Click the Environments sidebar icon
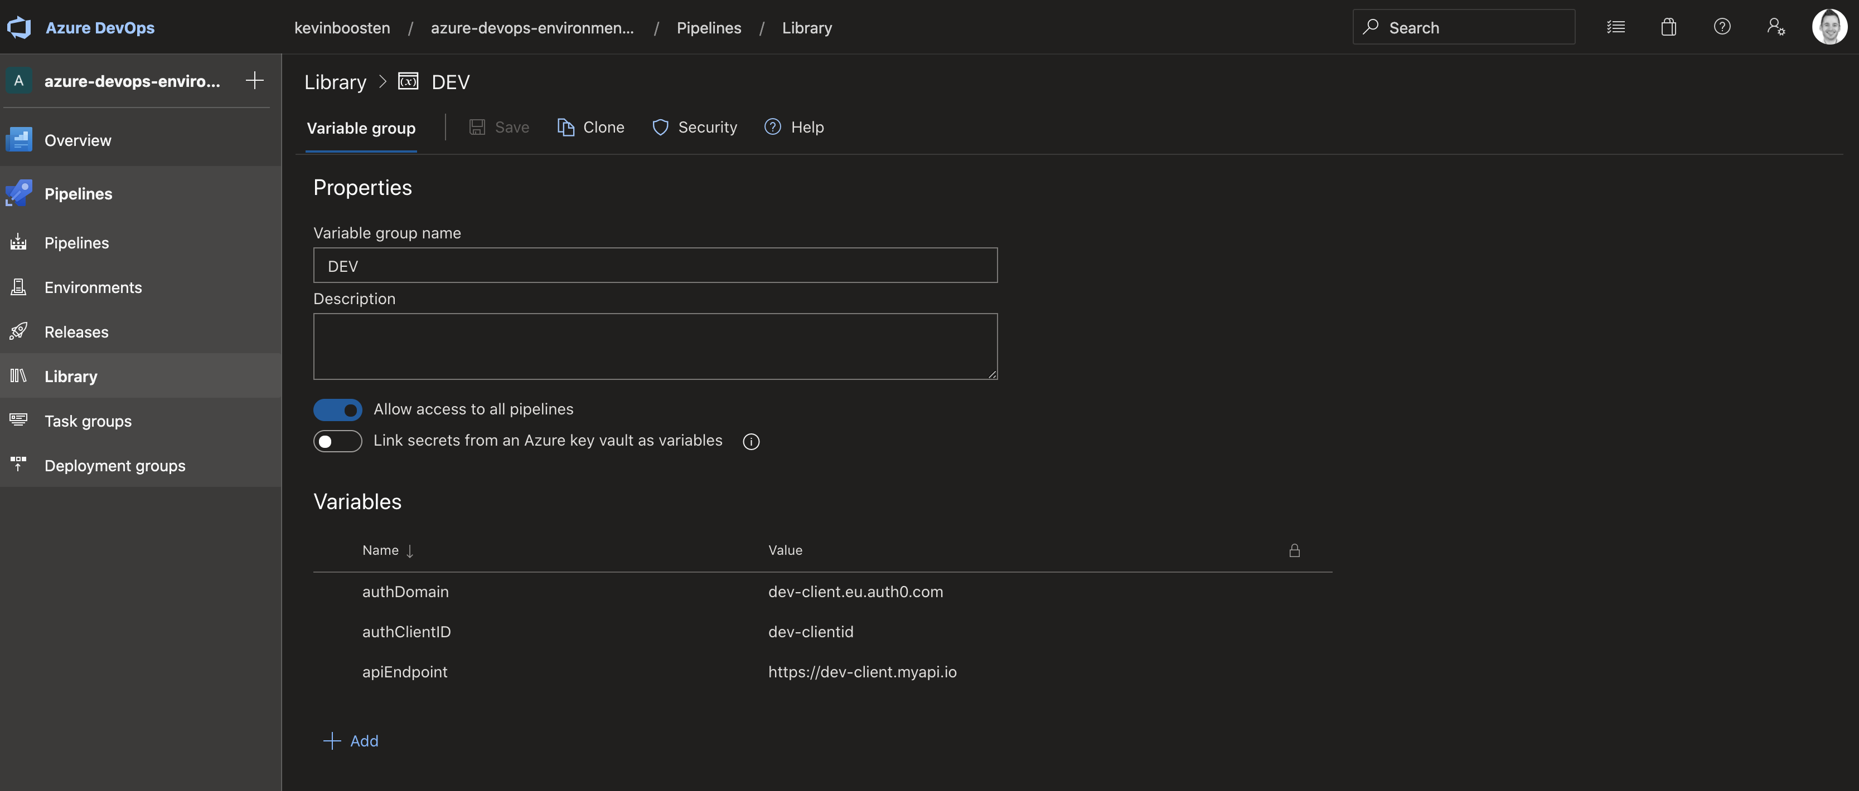This screenshot has width=1859, height=791. (x=19, y=287)
